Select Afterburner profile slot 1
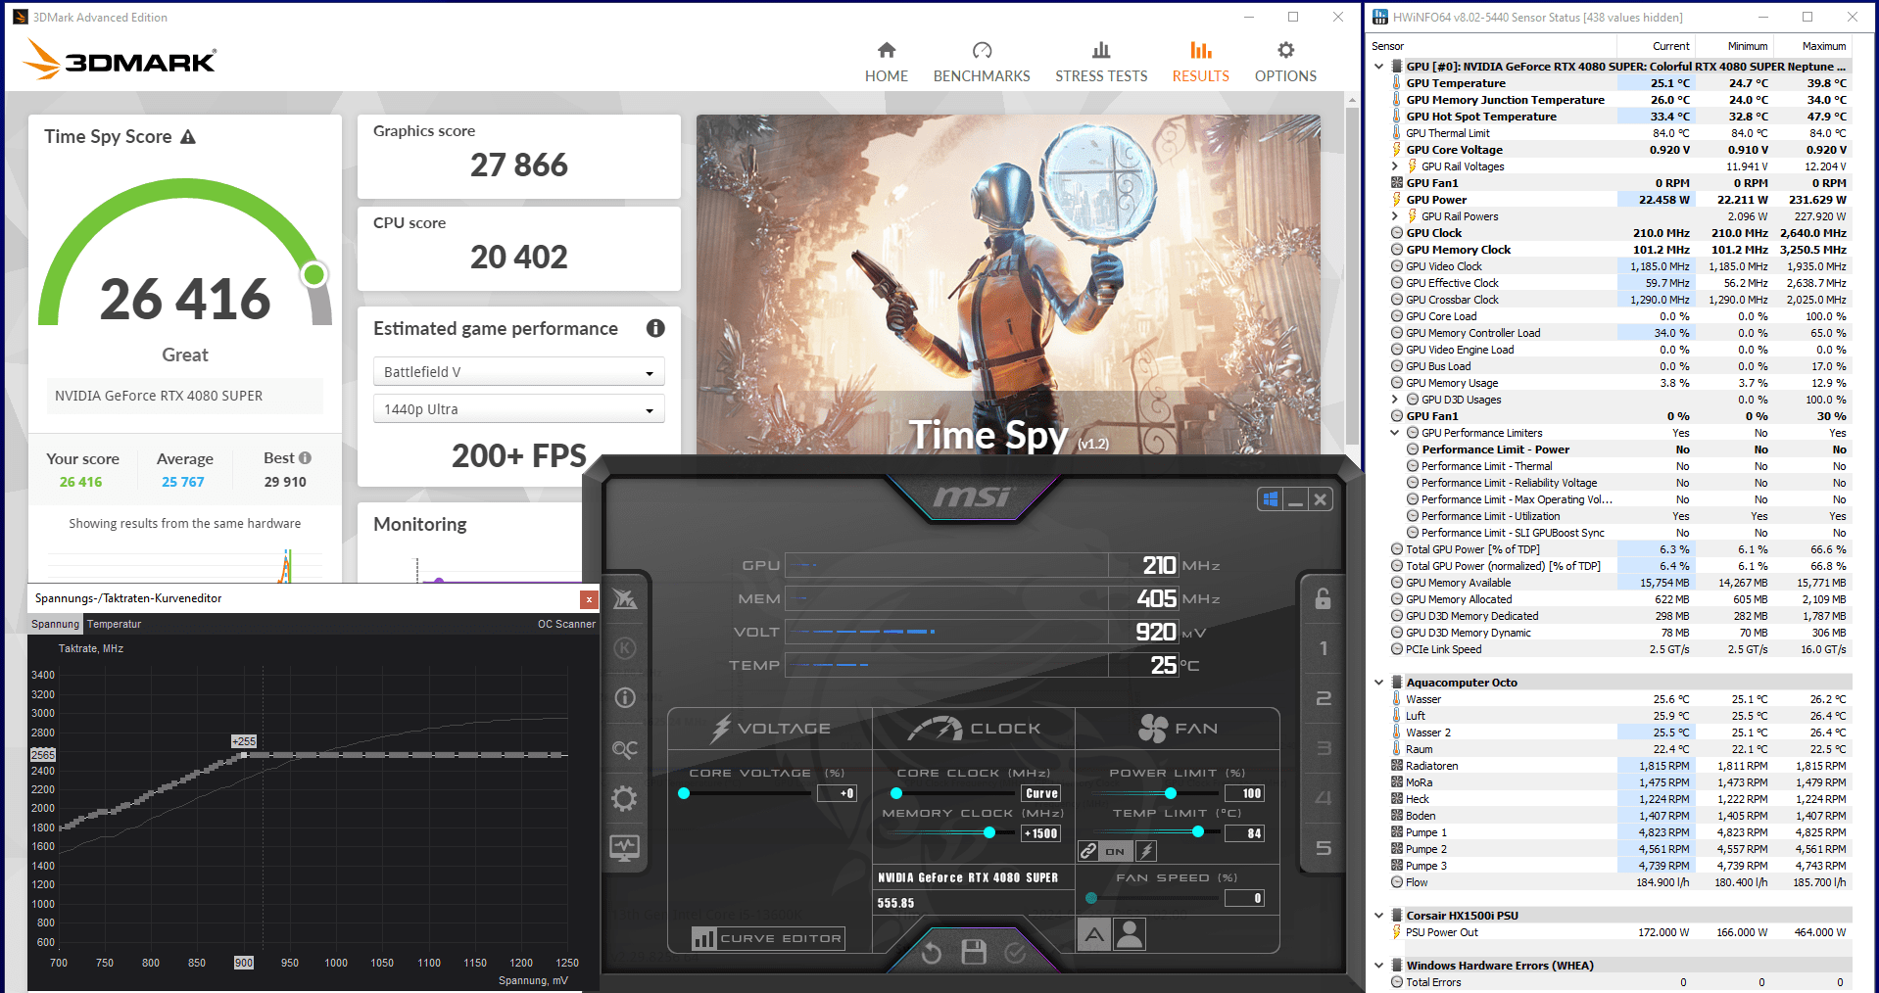The width and height of the screenshot is (1879, 993). coord(1324,648)
